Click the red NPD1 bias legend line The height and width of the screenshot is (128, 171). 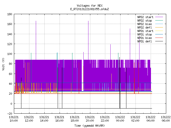click(x=159, y=38)
